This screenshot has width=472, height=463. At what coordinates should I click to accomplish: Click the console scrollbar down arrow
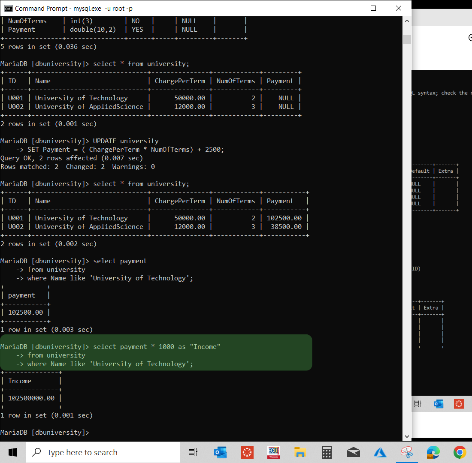[x=407, y=436]
